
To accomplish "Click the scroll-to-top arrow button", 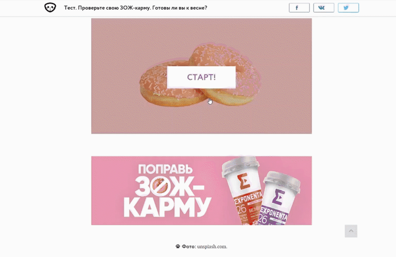I will click(x=351, y=231).
